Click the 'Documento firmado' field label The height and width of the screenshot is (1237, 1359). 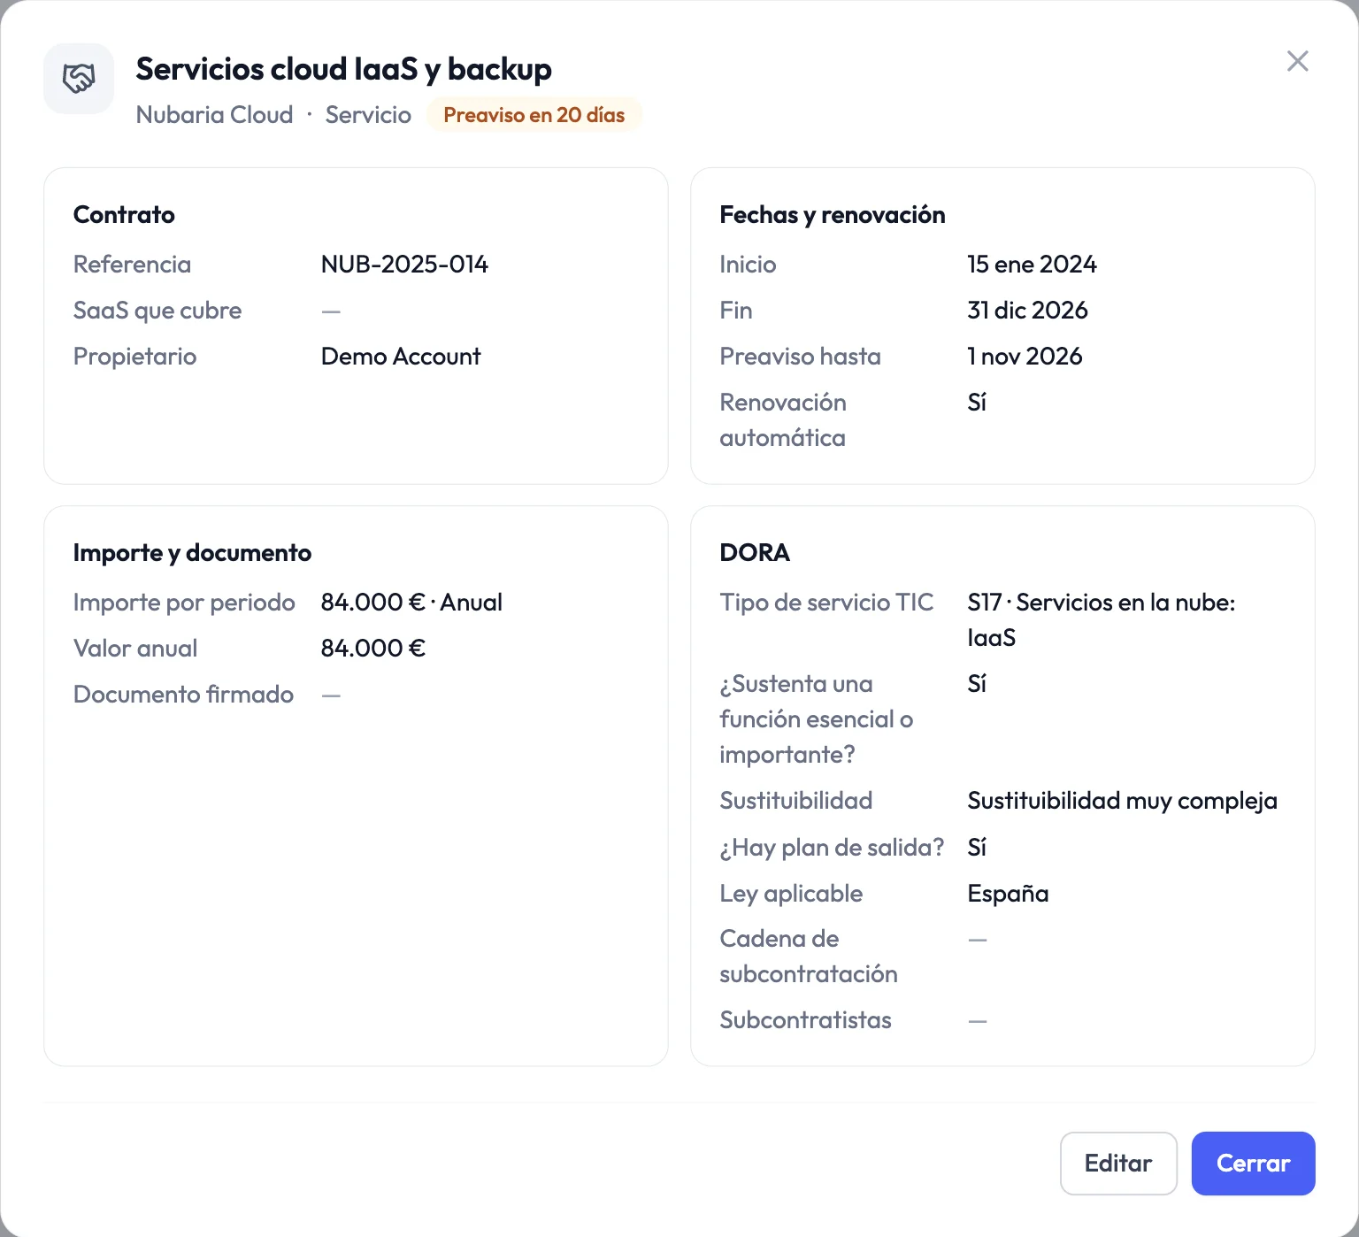pos(183,695)
